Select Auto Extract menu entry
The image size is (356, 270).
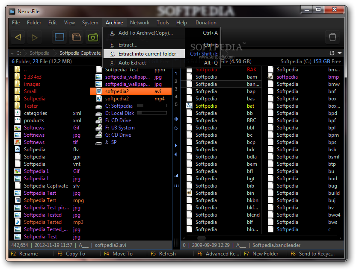pos(161,63)
